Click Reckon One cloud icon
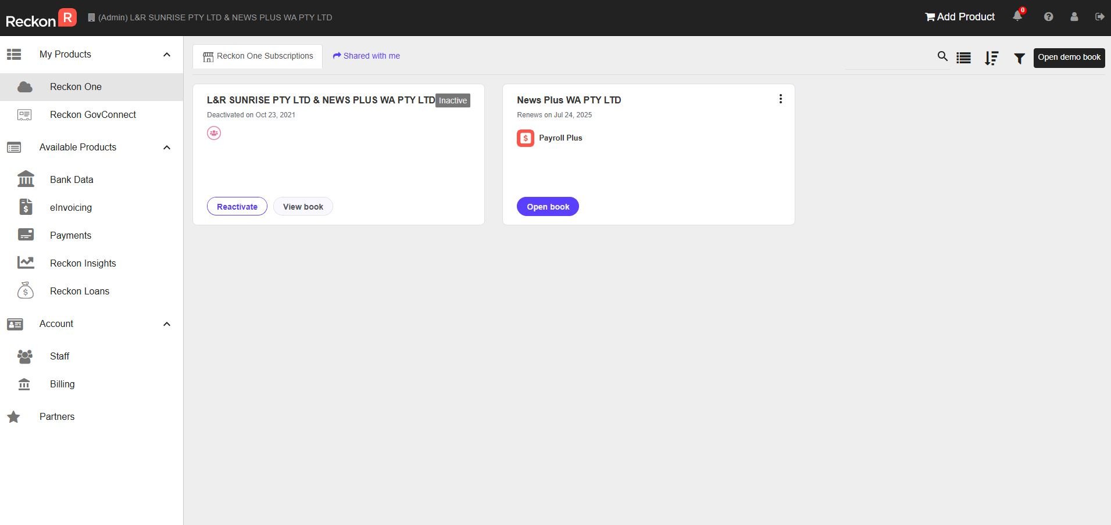 point(25,87)
